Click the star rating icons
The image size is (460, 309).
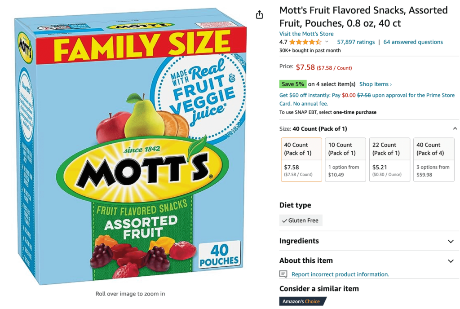305,42
